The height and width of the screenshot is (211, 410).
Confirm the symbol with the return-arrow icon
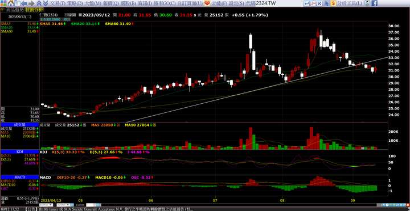pyautogui.click(x=307, y=3)
